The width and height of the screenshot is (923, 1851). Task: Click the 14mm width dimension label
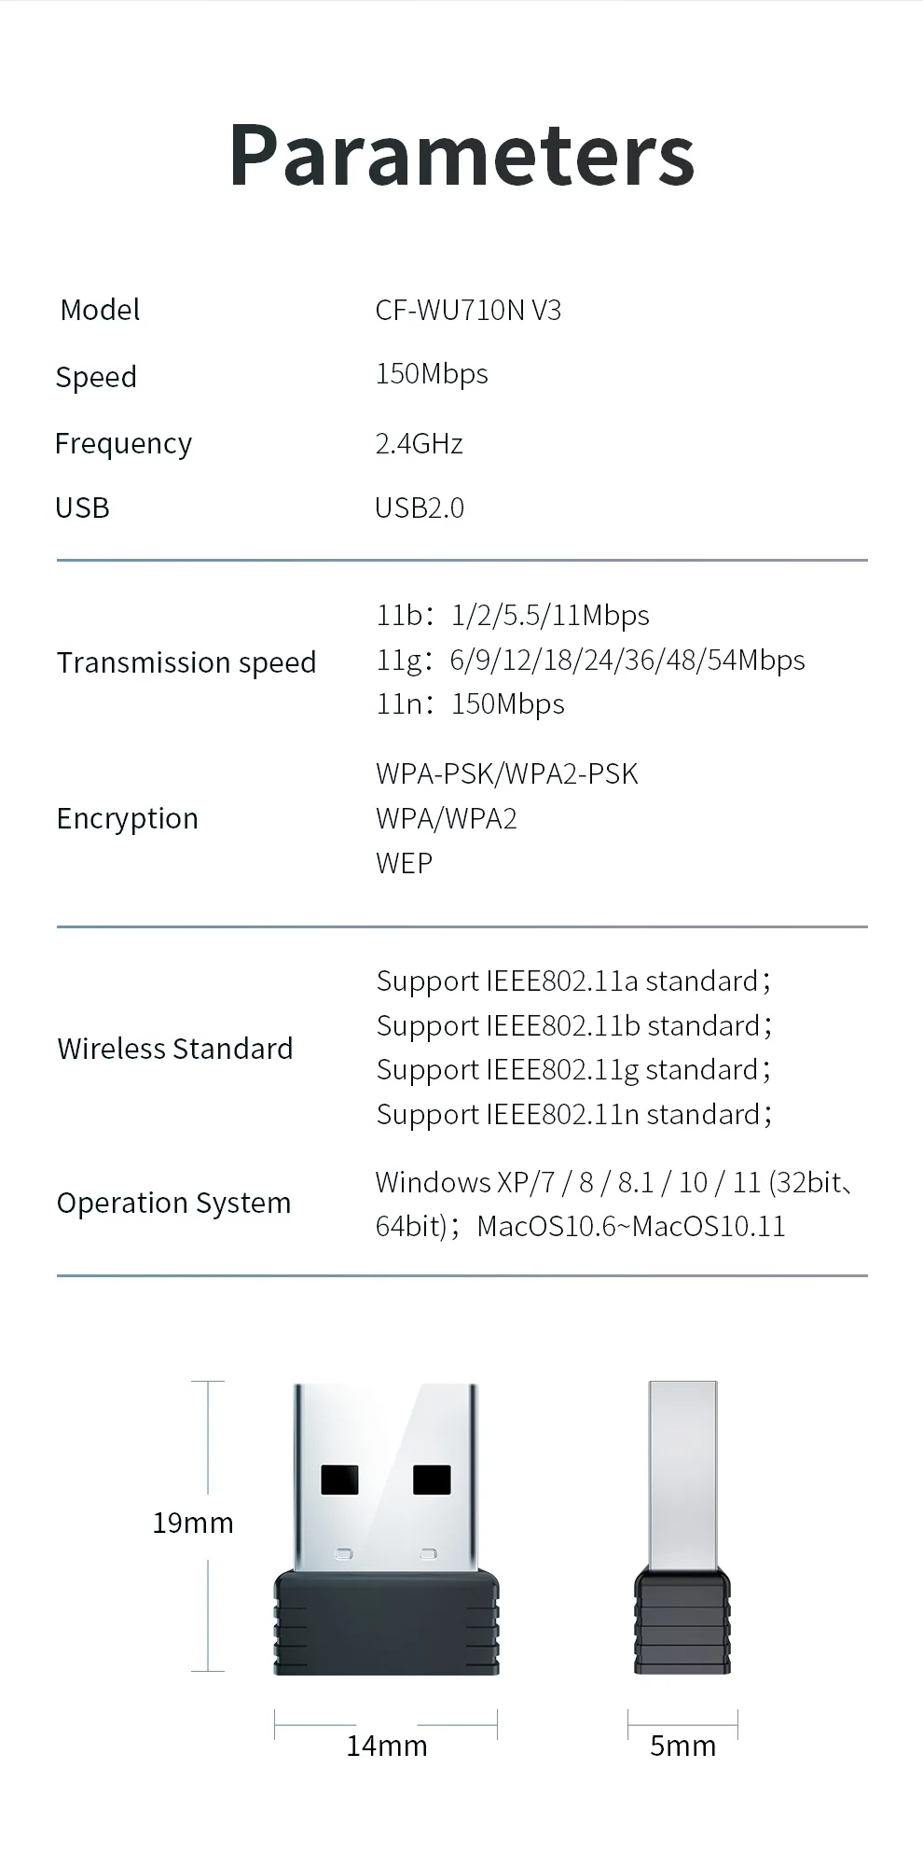point(386,1746)
